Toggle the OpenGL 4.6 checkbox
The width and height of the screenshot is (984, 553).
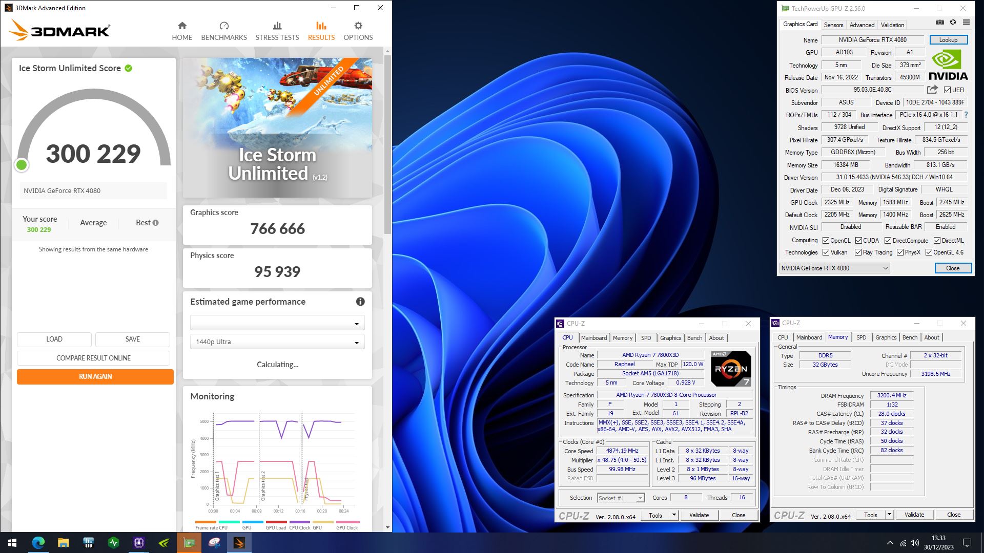click(x=929, y=252)
